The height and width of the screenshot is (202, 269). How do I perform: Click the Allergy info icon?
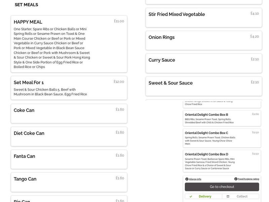(187, 179)
